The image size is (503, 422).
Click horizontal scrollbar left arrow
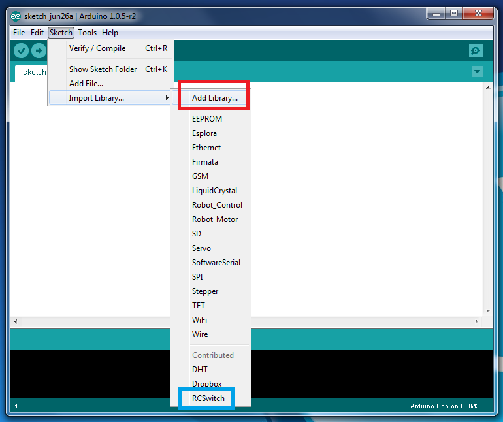point(16,321)
